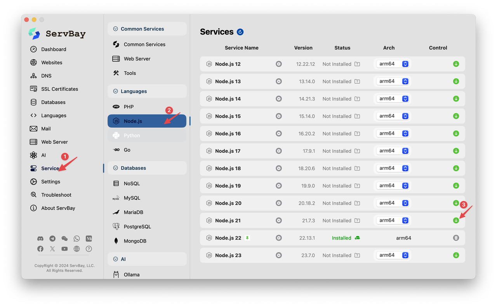Click the pin icon beside Node.js 22
This screenshot has height=307, width=497.
(x=247, y=238)
